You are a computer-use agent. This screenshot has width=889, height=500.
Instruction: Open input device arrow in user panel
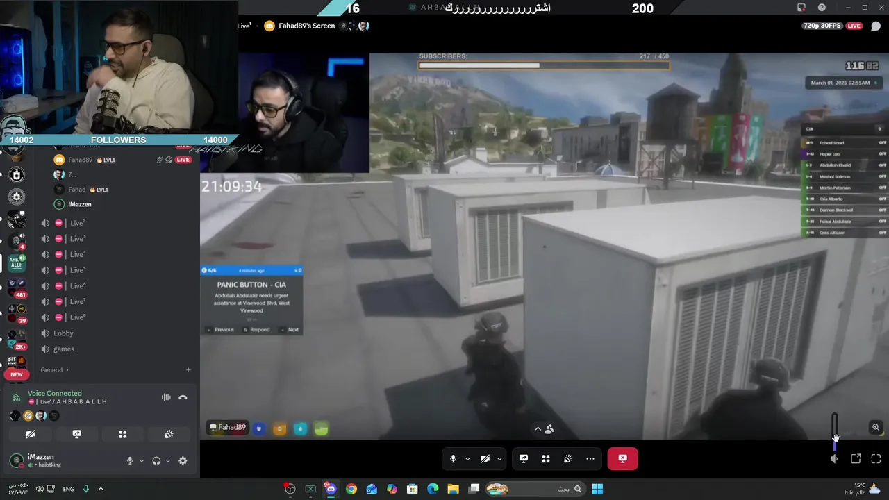pyautogui.click(x=141, y=461)
